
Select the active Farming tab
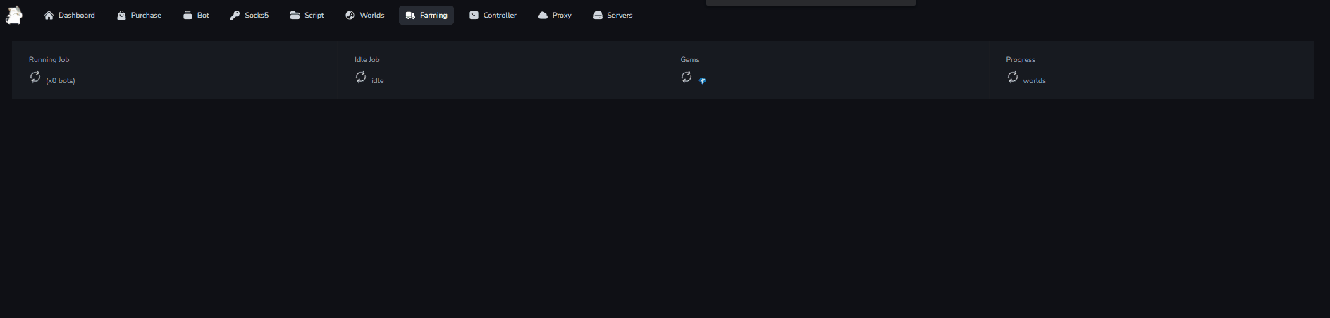[x=426, y=16]
